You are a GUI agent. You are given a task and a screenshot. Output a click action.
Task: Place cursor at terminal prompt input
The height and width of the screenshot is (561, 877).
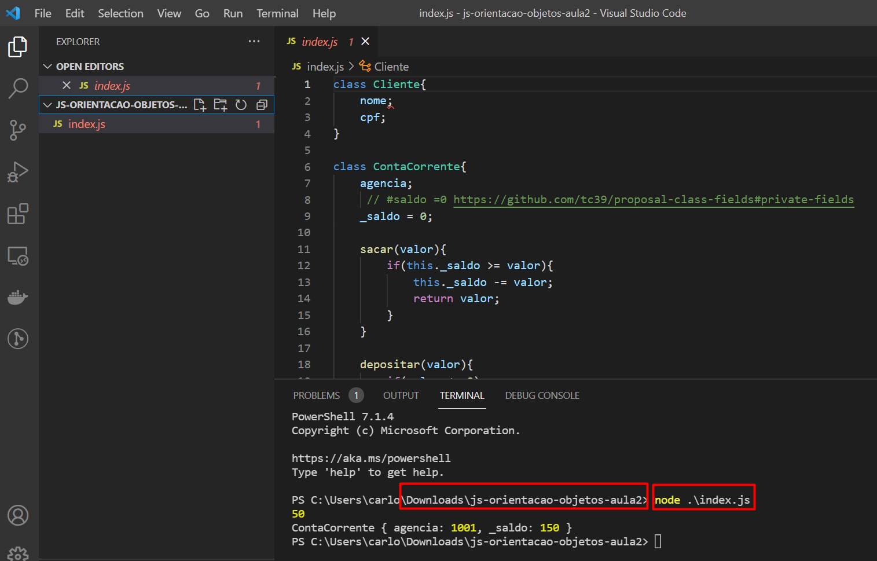pyautogui.click(x=658, y=541)
